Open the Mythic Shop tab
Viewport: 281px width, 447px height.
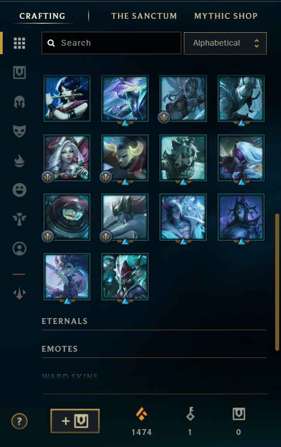tap(226, 16)
